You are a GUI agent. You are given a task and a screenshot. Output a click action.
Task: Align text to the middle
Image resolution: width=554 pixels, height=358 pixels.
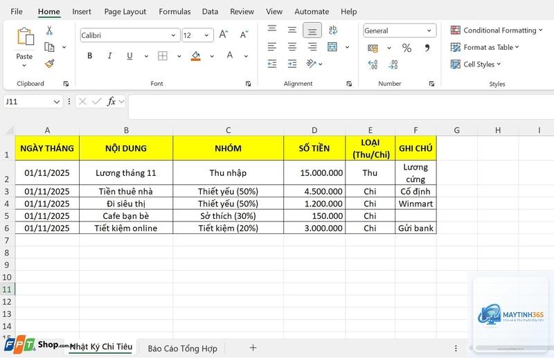click(x=292, y=30)
